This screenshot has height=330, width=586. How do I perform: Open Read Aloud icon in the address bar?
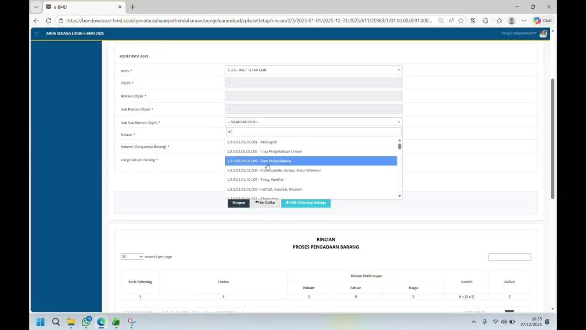coord(451,21)
